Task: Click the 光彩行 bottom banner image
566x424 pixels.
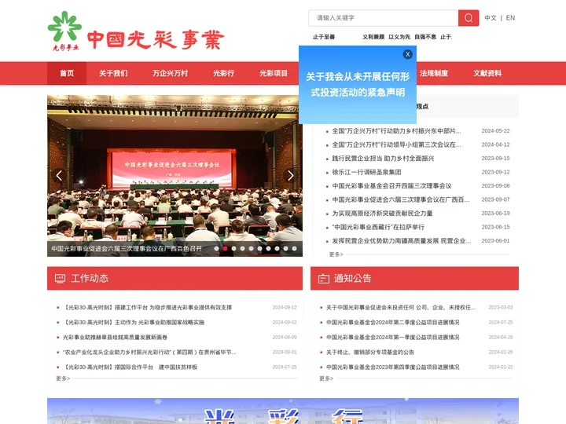Action: (283, 411)
